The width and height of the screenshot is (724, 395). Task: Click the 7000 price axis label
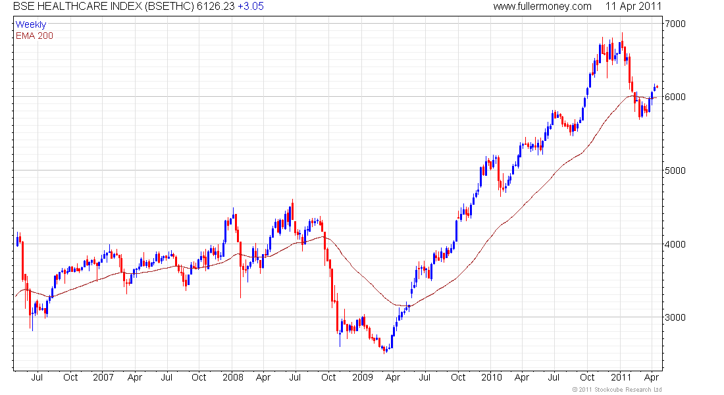tap(675, 24)
